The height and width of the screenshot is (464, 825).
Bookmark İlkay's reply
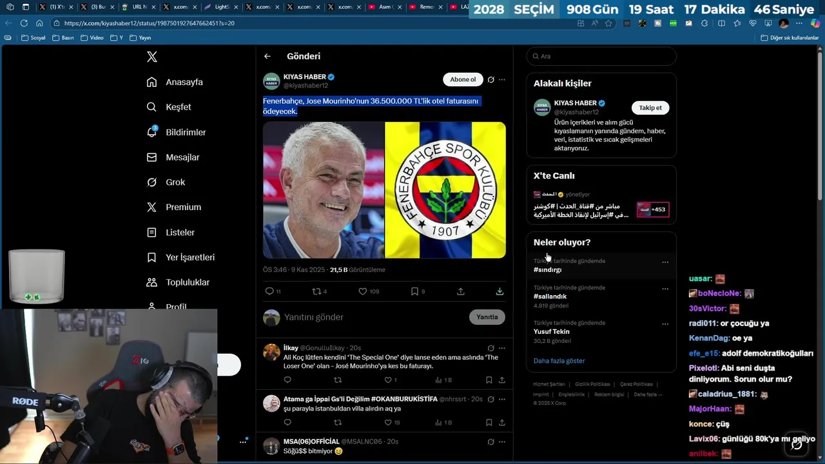click(489, 380)
